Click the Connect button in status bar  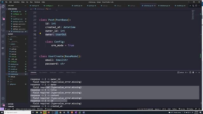pyautogui.click(x=48, y=109)
